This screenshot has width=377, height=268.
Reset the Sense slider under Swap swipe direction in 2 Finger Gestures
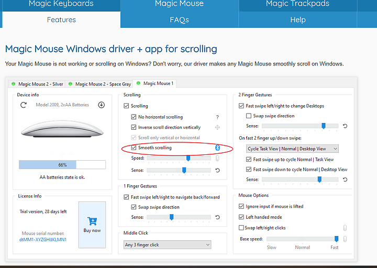(x=345, y=126)
